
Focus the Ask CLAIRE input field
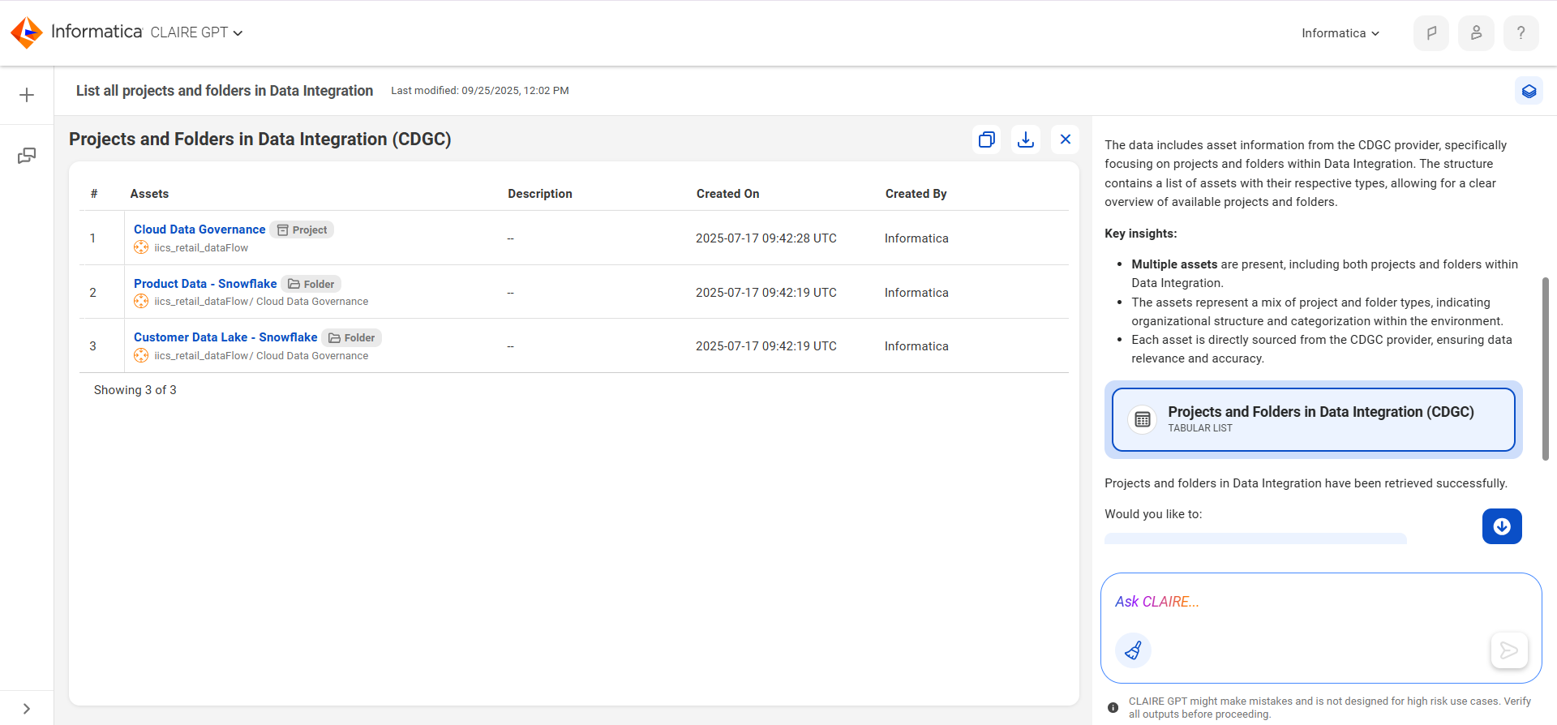pyautogui.click(x=1320, y=602)
